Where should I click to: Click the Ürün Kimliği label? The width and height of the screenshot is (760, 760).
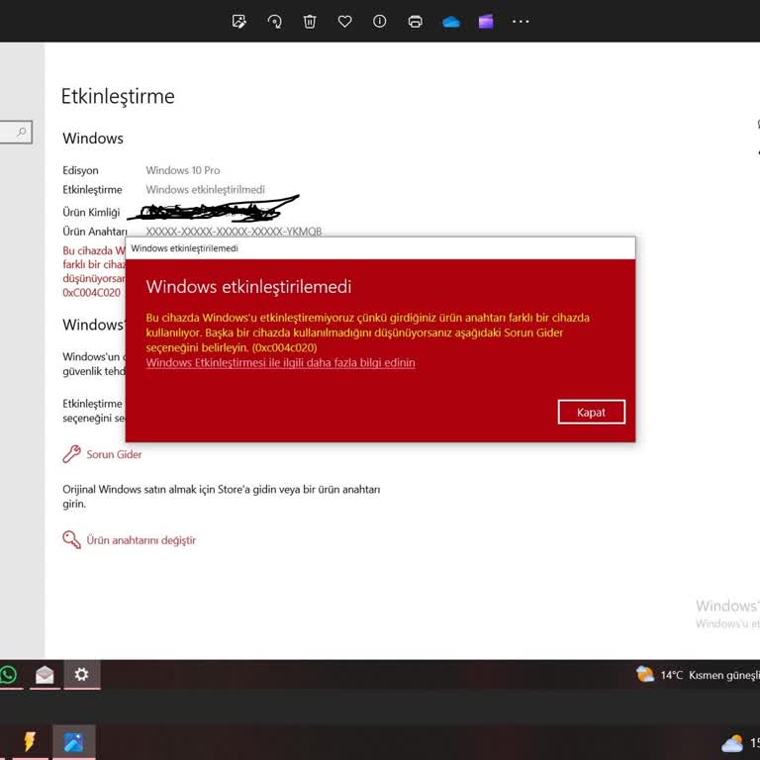click(91, 213)
